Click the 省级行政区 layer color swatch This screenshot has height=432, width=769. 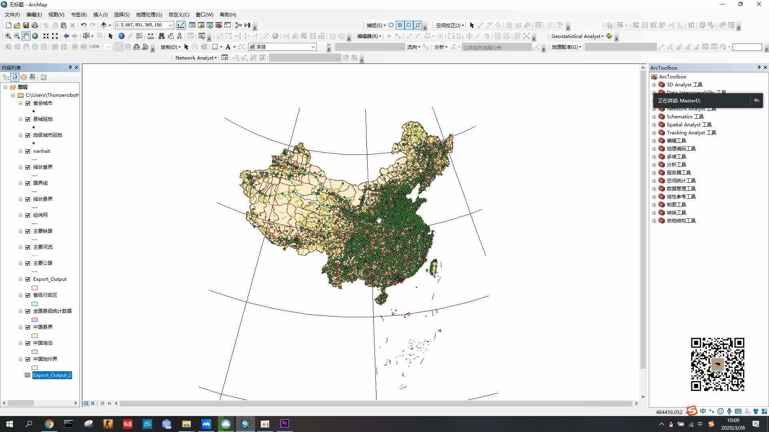coord(35,304)
